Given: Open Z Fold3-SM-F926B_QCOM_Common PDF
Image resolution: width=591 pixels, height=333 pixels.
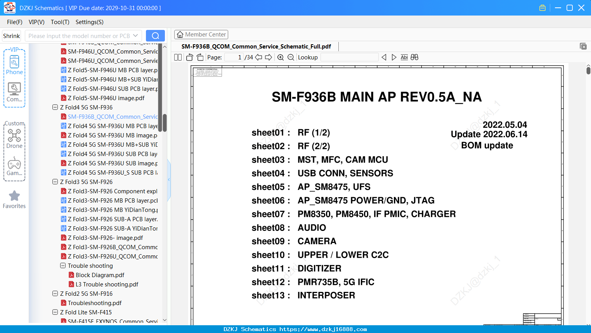Looking at the screenshot, I should tap(109, 247).
